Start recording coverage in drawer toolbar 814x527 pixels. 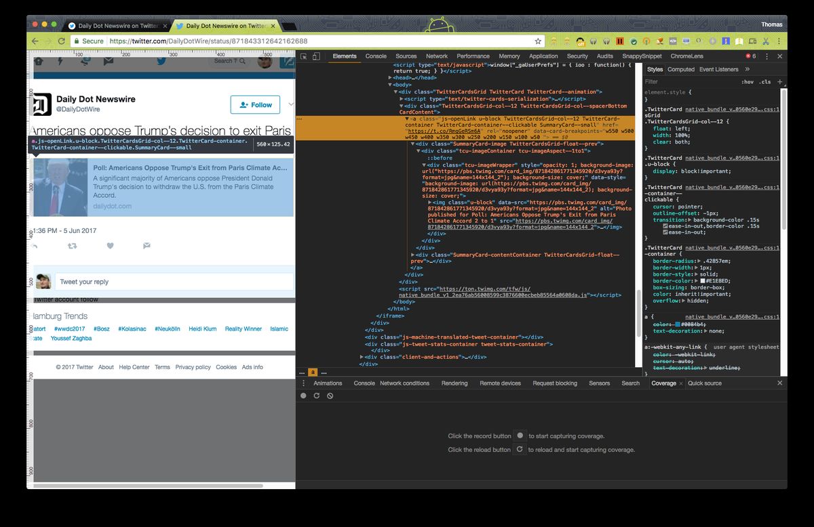point(303,396)
